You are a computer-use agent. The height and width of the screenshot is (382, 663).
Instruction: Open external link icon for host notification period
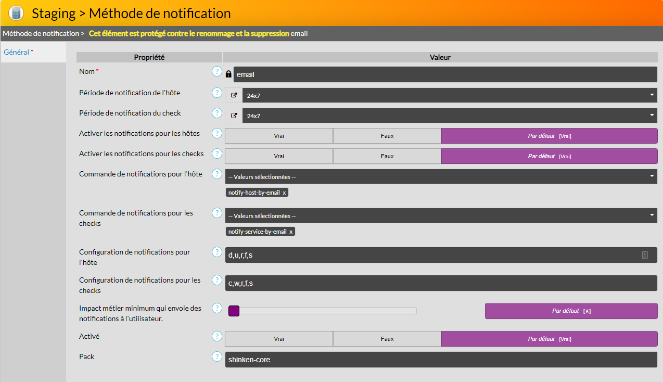tap(234, 95)
